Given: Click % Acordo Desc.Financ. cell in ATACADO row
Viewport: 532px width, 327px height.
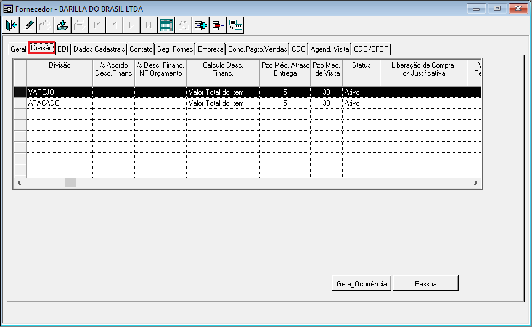Looking at the screenshot, I should (x=113, y=103).
